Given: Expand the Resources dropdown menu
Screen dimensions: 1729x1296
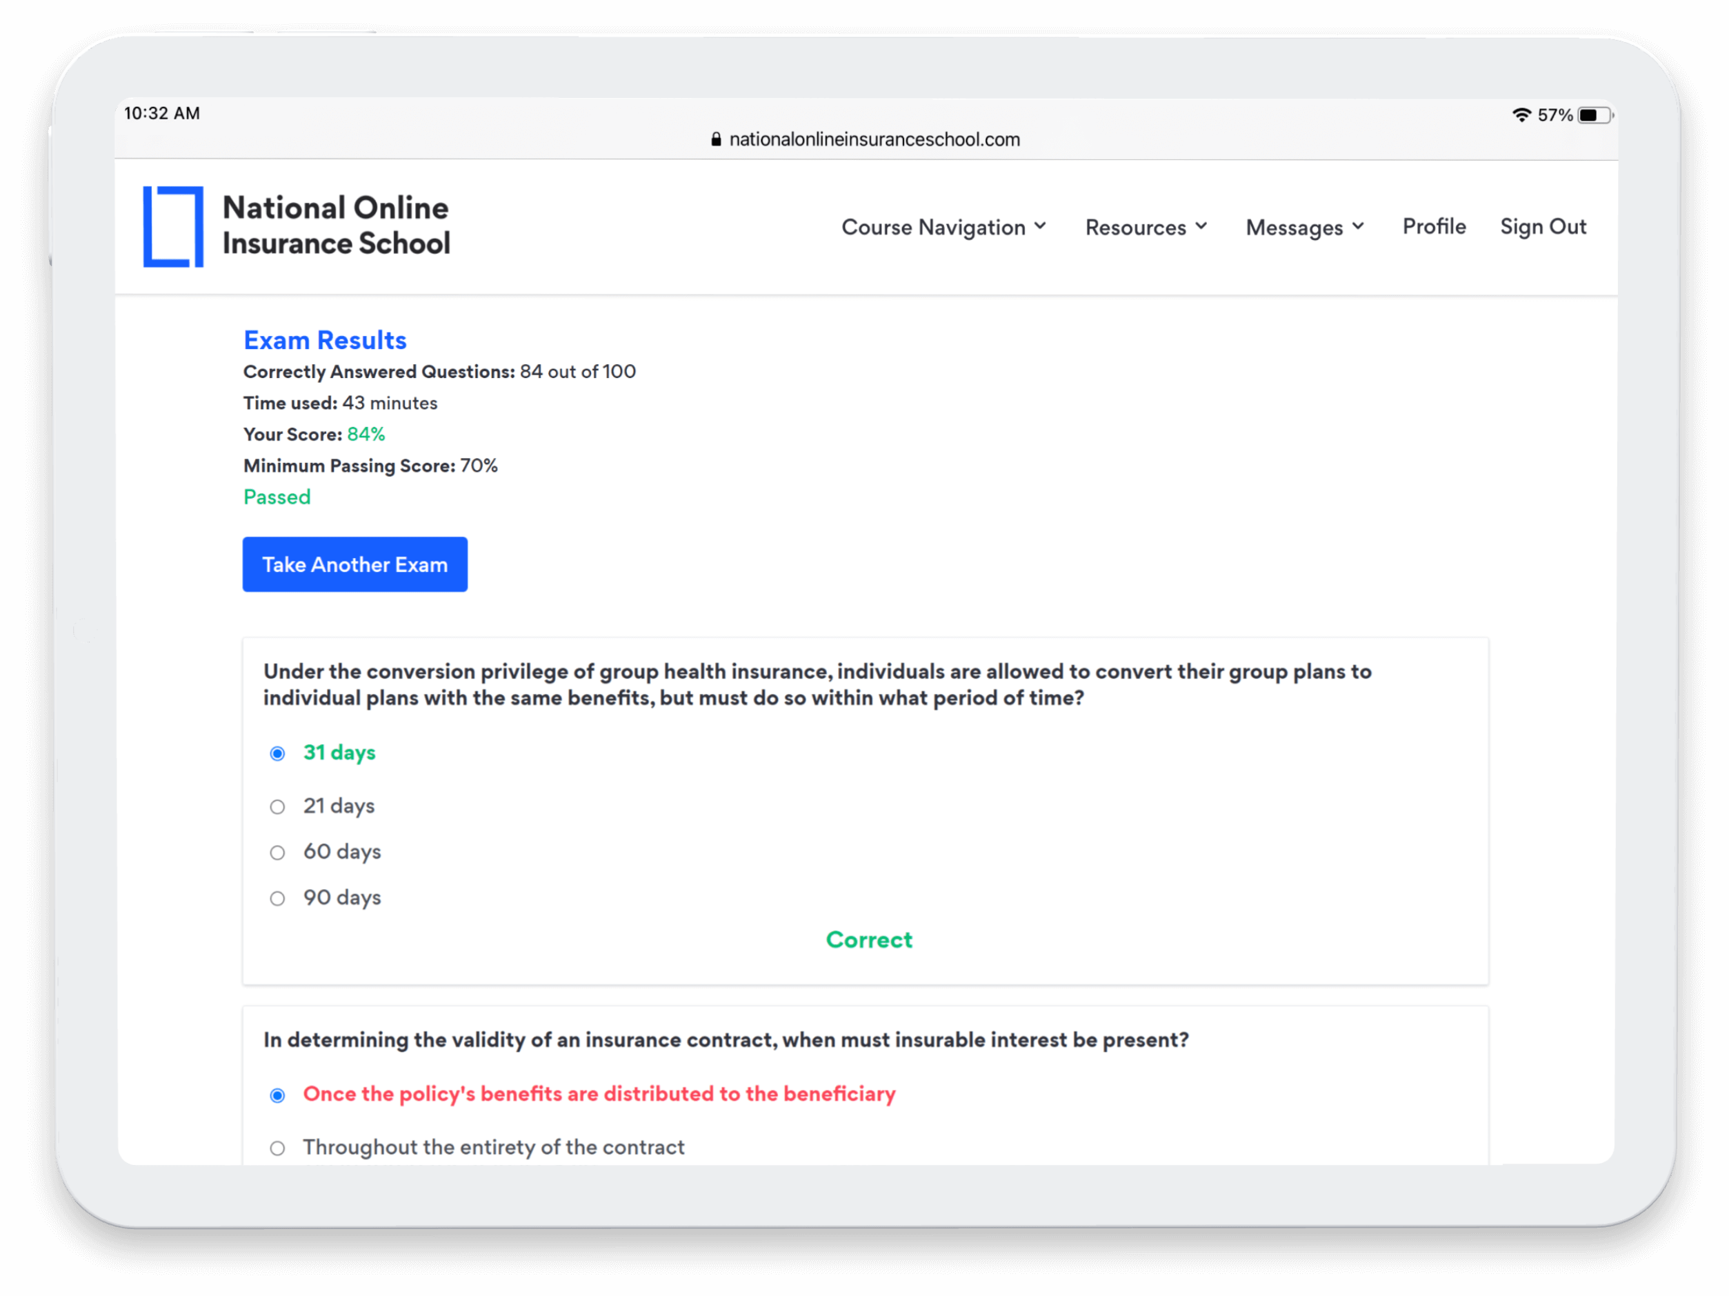Looking at the screenshot, I should point(1146,228).
